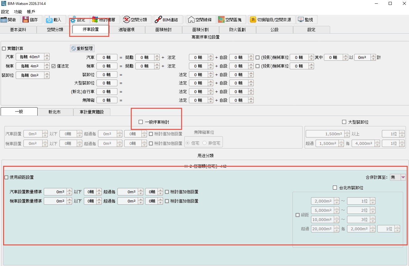Viewport: 409px width, 266px height.
Task: Enable the 台北市裝卸位 checkbox
Action: click(x=335, y=188)
